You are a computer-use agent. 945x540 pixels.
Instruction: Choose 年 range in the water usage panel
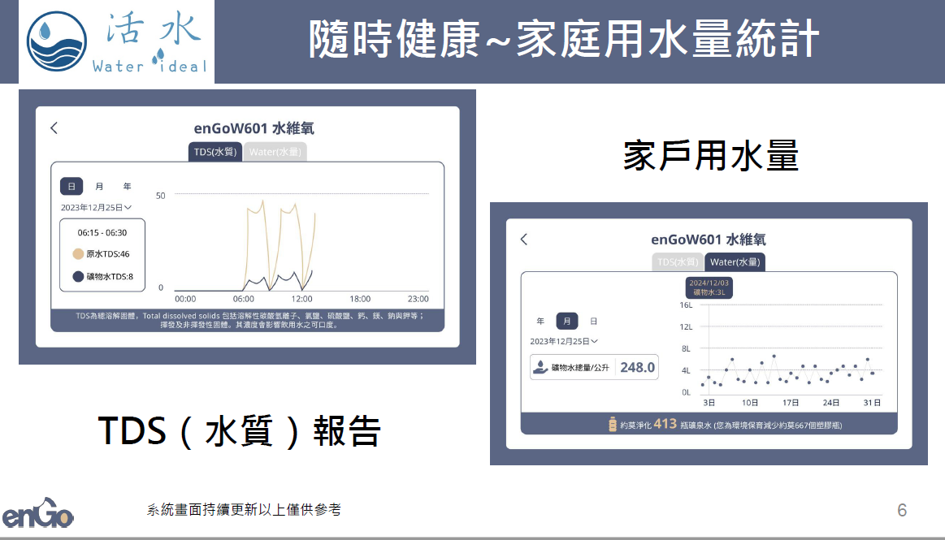coord(540,322)
